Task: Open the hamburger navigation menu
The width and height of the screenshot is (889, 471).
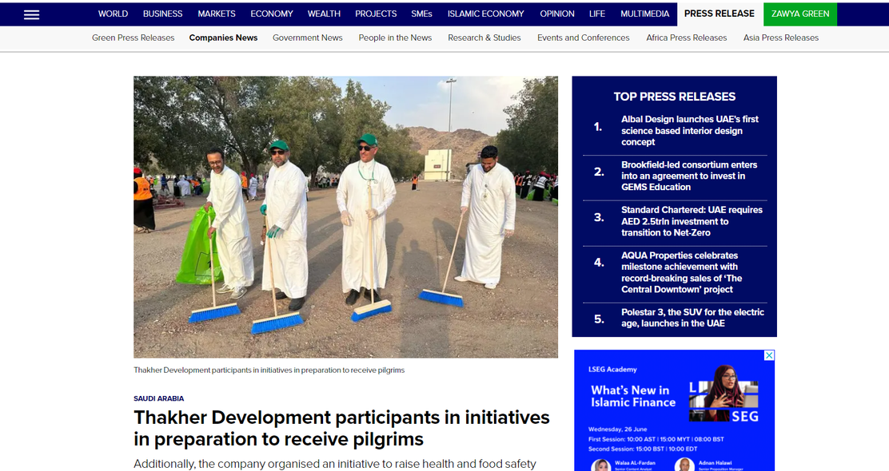Action: coord(32,14)
